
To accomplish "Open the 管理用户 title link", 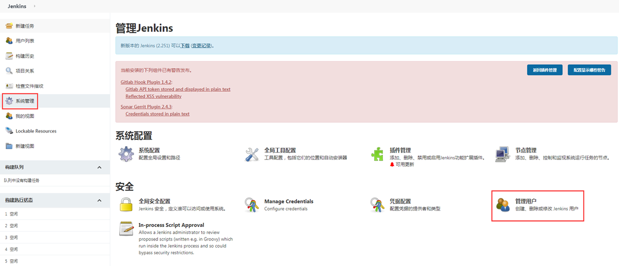I will click(x=526, y=201).
